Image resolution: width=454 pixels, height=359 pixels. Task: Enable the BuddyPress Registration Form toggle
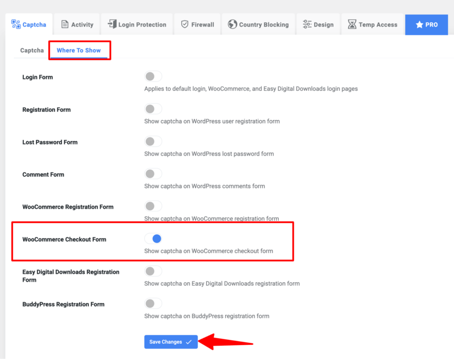click(153, 303)
